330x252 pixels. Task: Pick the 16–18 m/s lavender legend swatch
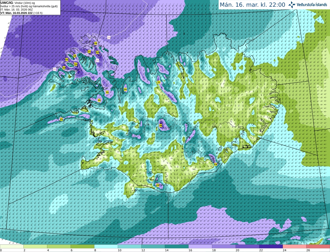201,247
